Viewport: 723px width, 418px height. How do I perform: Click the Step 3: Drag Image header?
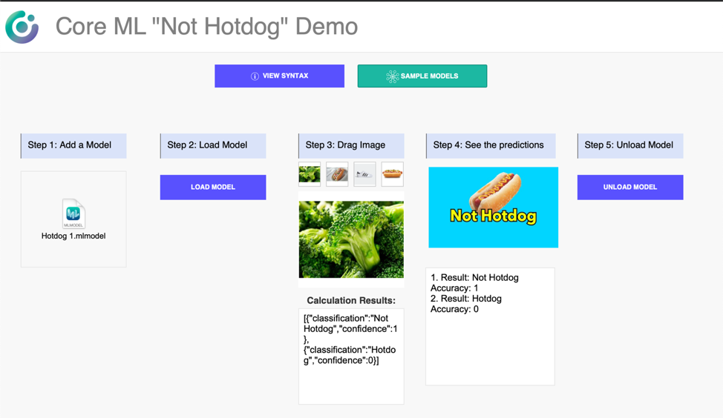click(351, 146)
